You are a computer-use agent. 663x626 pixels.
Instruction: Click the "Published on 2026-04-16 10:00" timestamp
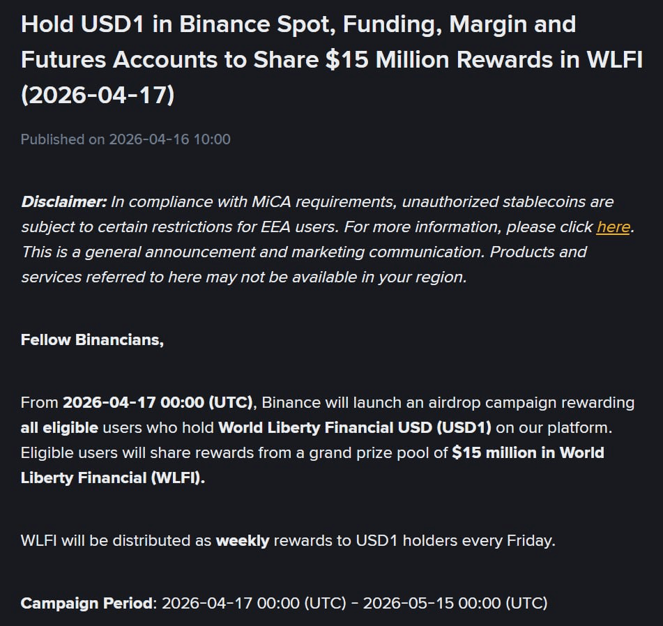pos(125,139)
